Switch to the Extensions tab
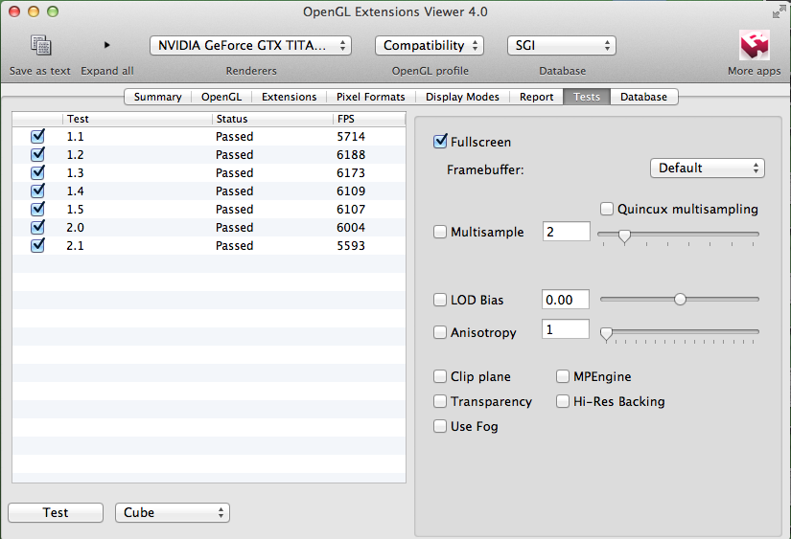This screenshot has height=539, width=791. click(289, 97)
